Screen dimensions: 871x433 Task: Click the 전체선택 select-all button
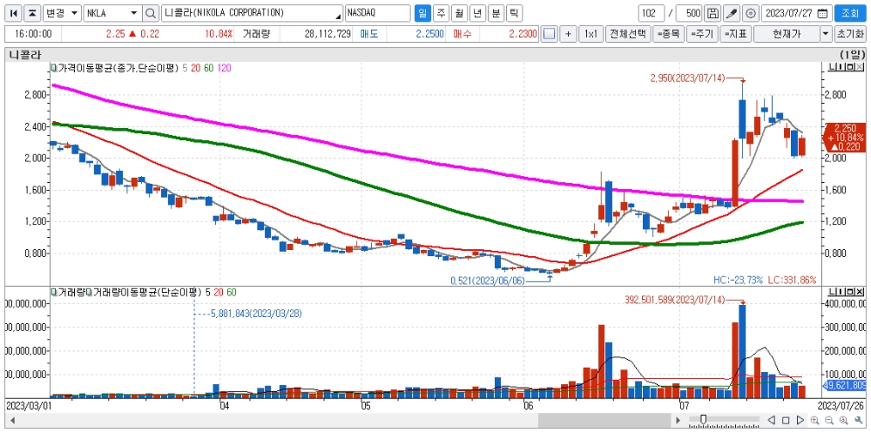pyautogui.click(x=628, y=34)
